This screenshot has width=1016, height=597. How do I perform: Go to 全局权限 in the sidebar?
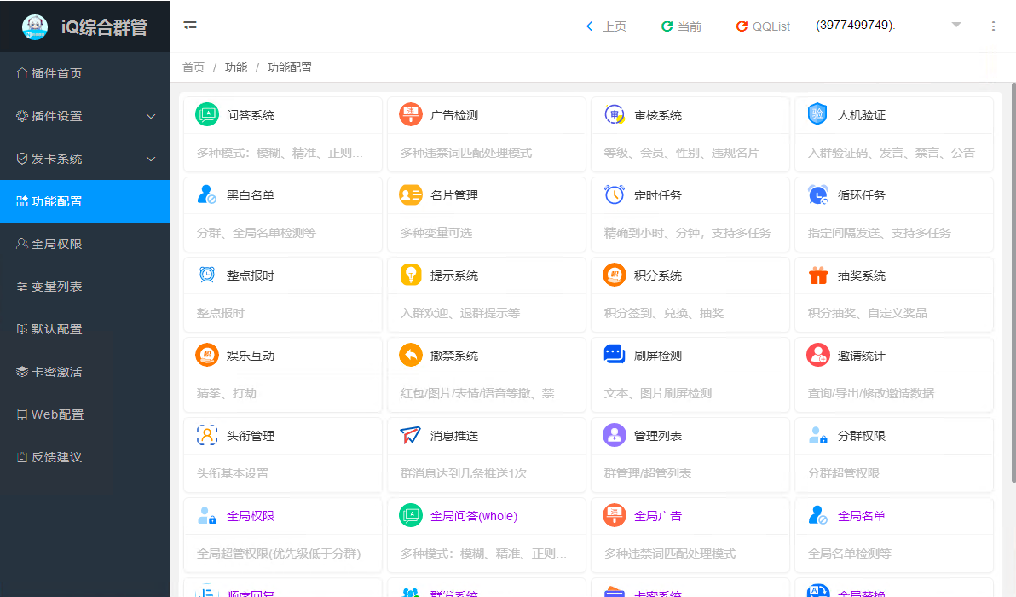click(56, 244)
